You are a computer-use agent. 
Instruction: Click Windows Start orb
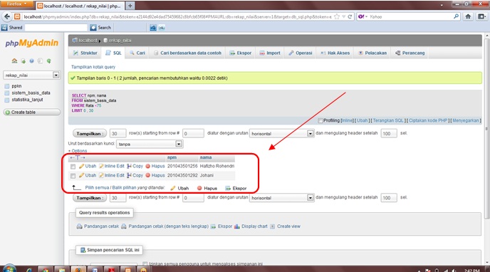9,268
